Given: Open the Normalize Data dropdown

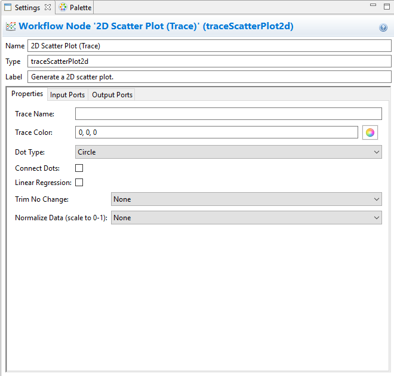Looking at the screenshot, I should click(246, 218).
